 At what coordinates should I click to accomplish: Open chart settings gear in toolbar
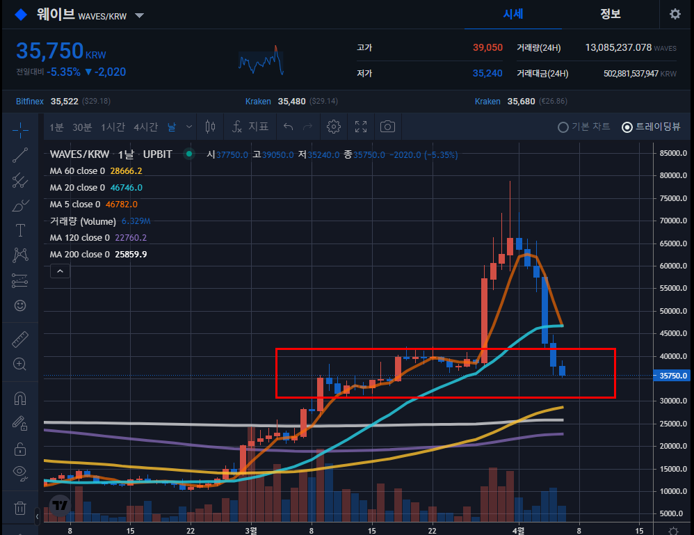(334, 127)
